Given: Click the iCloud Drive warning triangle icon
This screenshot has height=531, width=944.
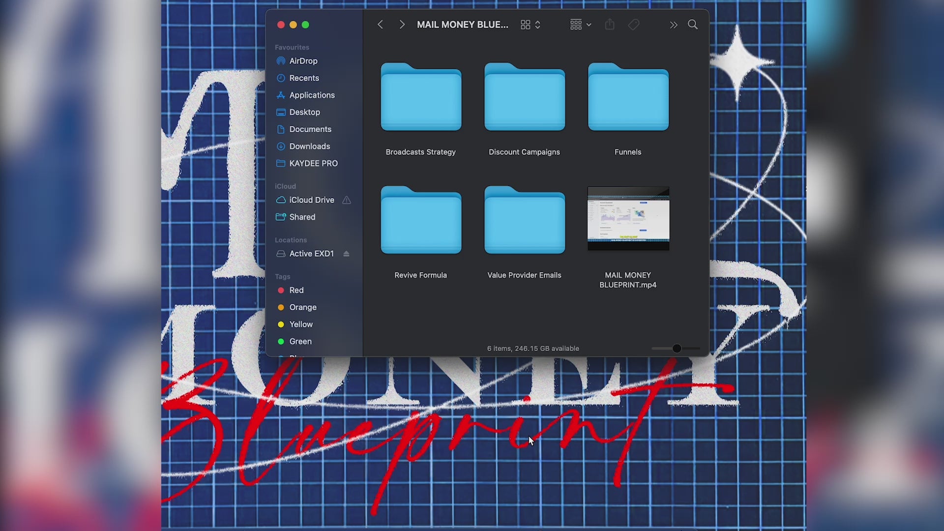Looking at the screenshot, I should (347, 200).
